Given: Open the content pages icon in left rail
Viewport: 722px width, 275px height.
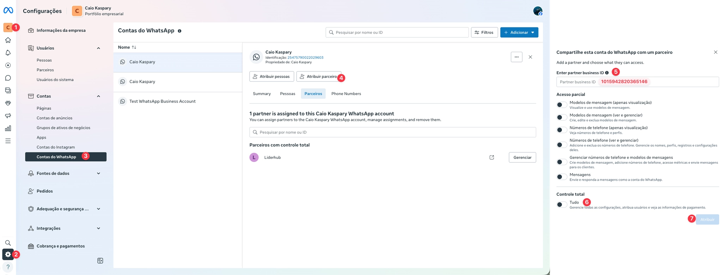Looking at the screenshot, I should (8, 90).
